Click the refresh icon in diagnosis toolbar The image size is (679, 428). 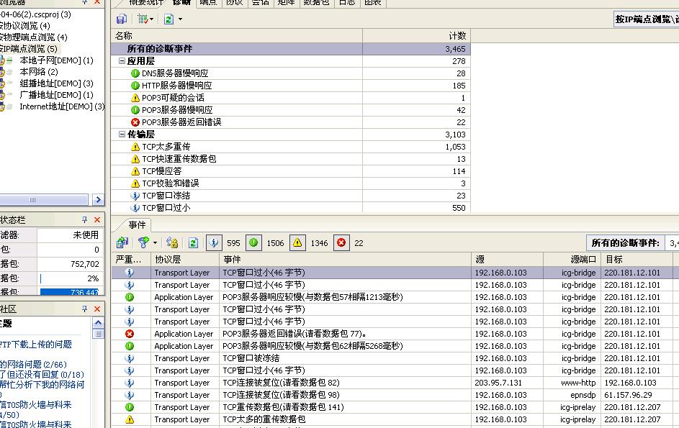(168, 19)
